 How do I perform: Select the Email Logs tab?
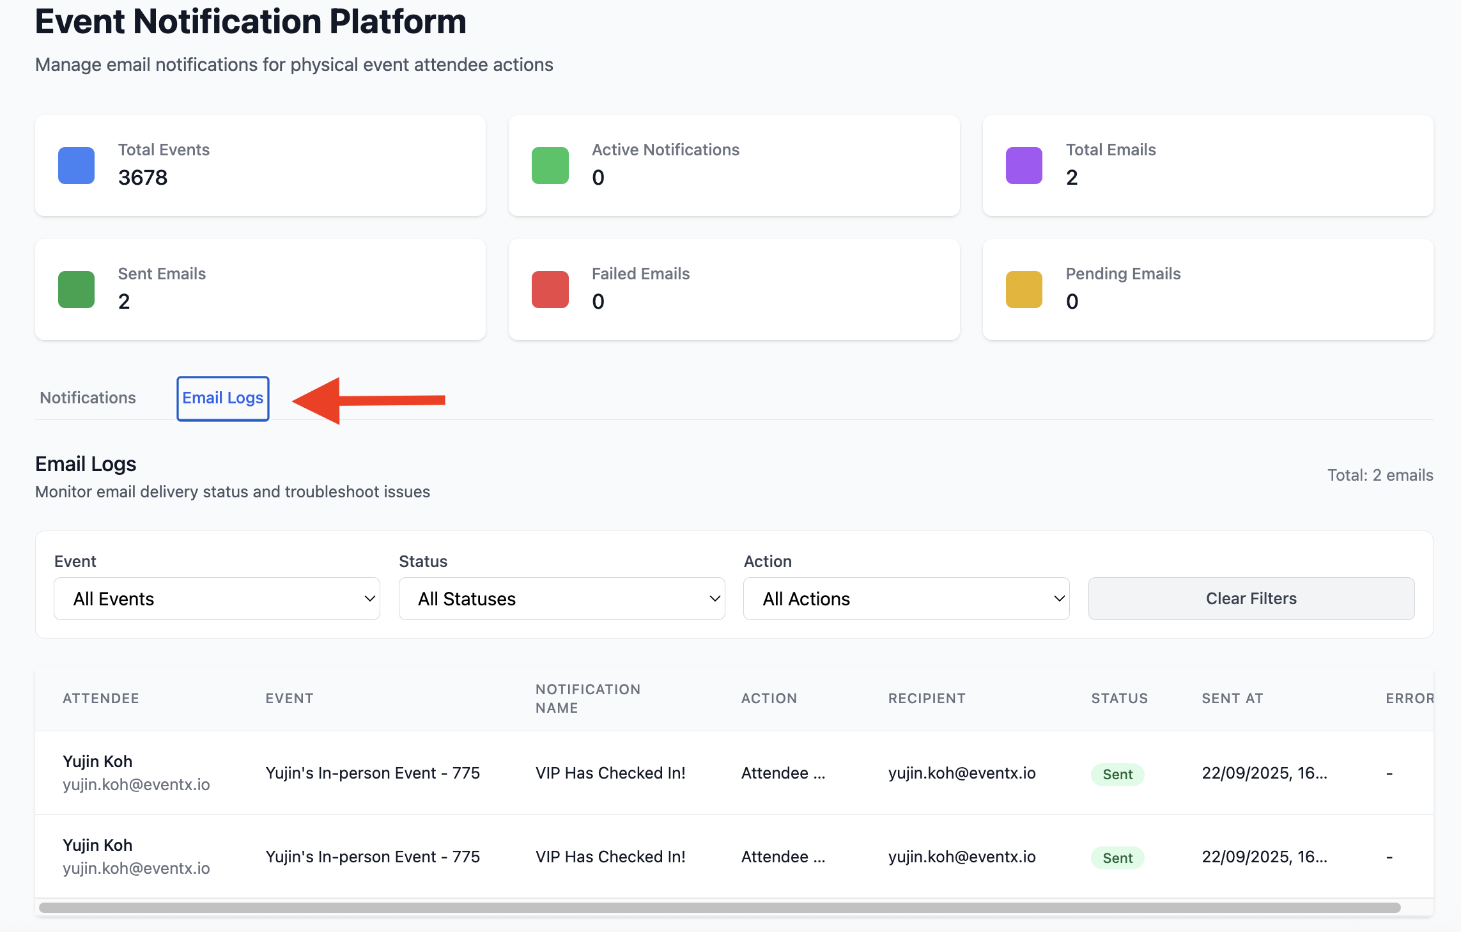click(x=222, y=398)
